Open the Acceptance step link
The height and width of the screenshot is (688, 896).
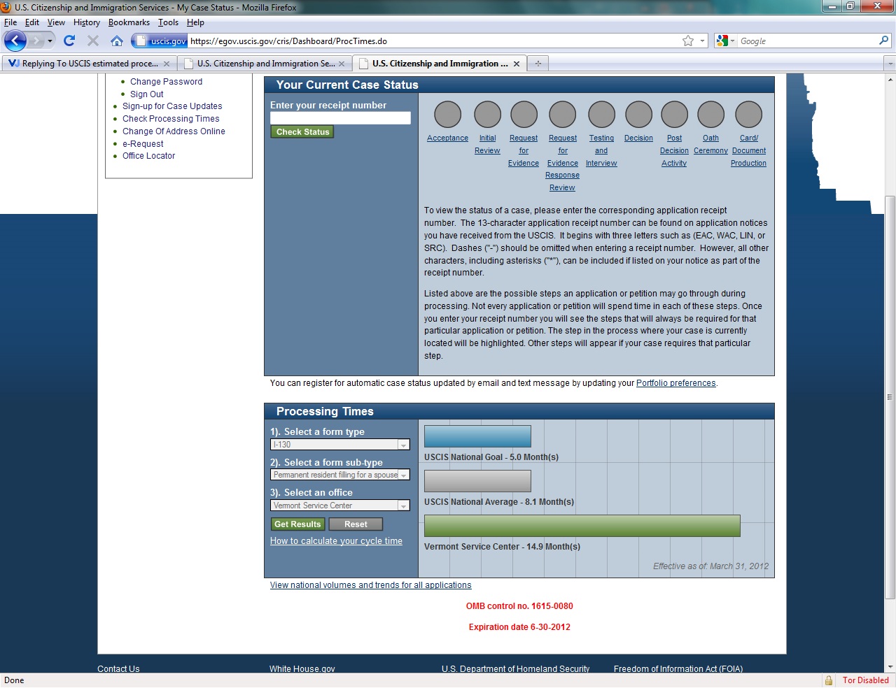447,138
